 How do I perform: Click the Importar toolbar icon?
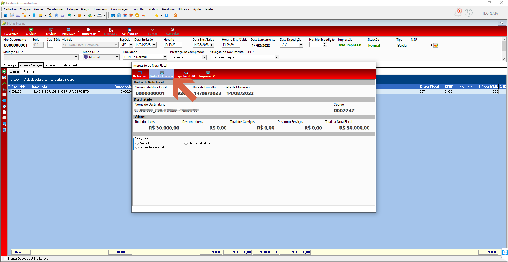pos(89,30)
